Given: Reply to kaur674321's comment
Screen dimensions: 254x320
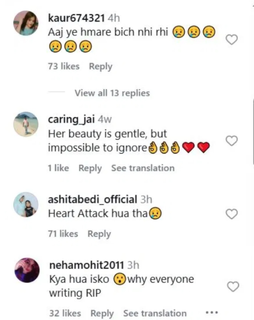Looking at the screenshot, I should [100, 67].
